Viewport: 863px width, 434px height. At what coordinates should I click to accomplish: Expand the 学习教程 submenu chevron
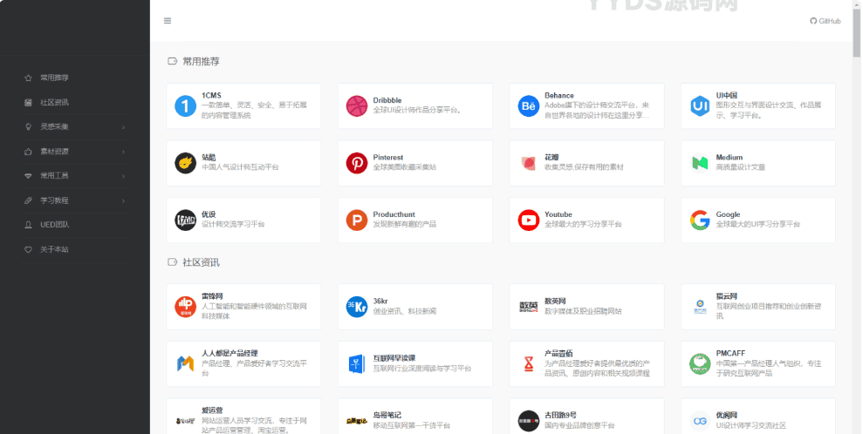pos(123,201)
